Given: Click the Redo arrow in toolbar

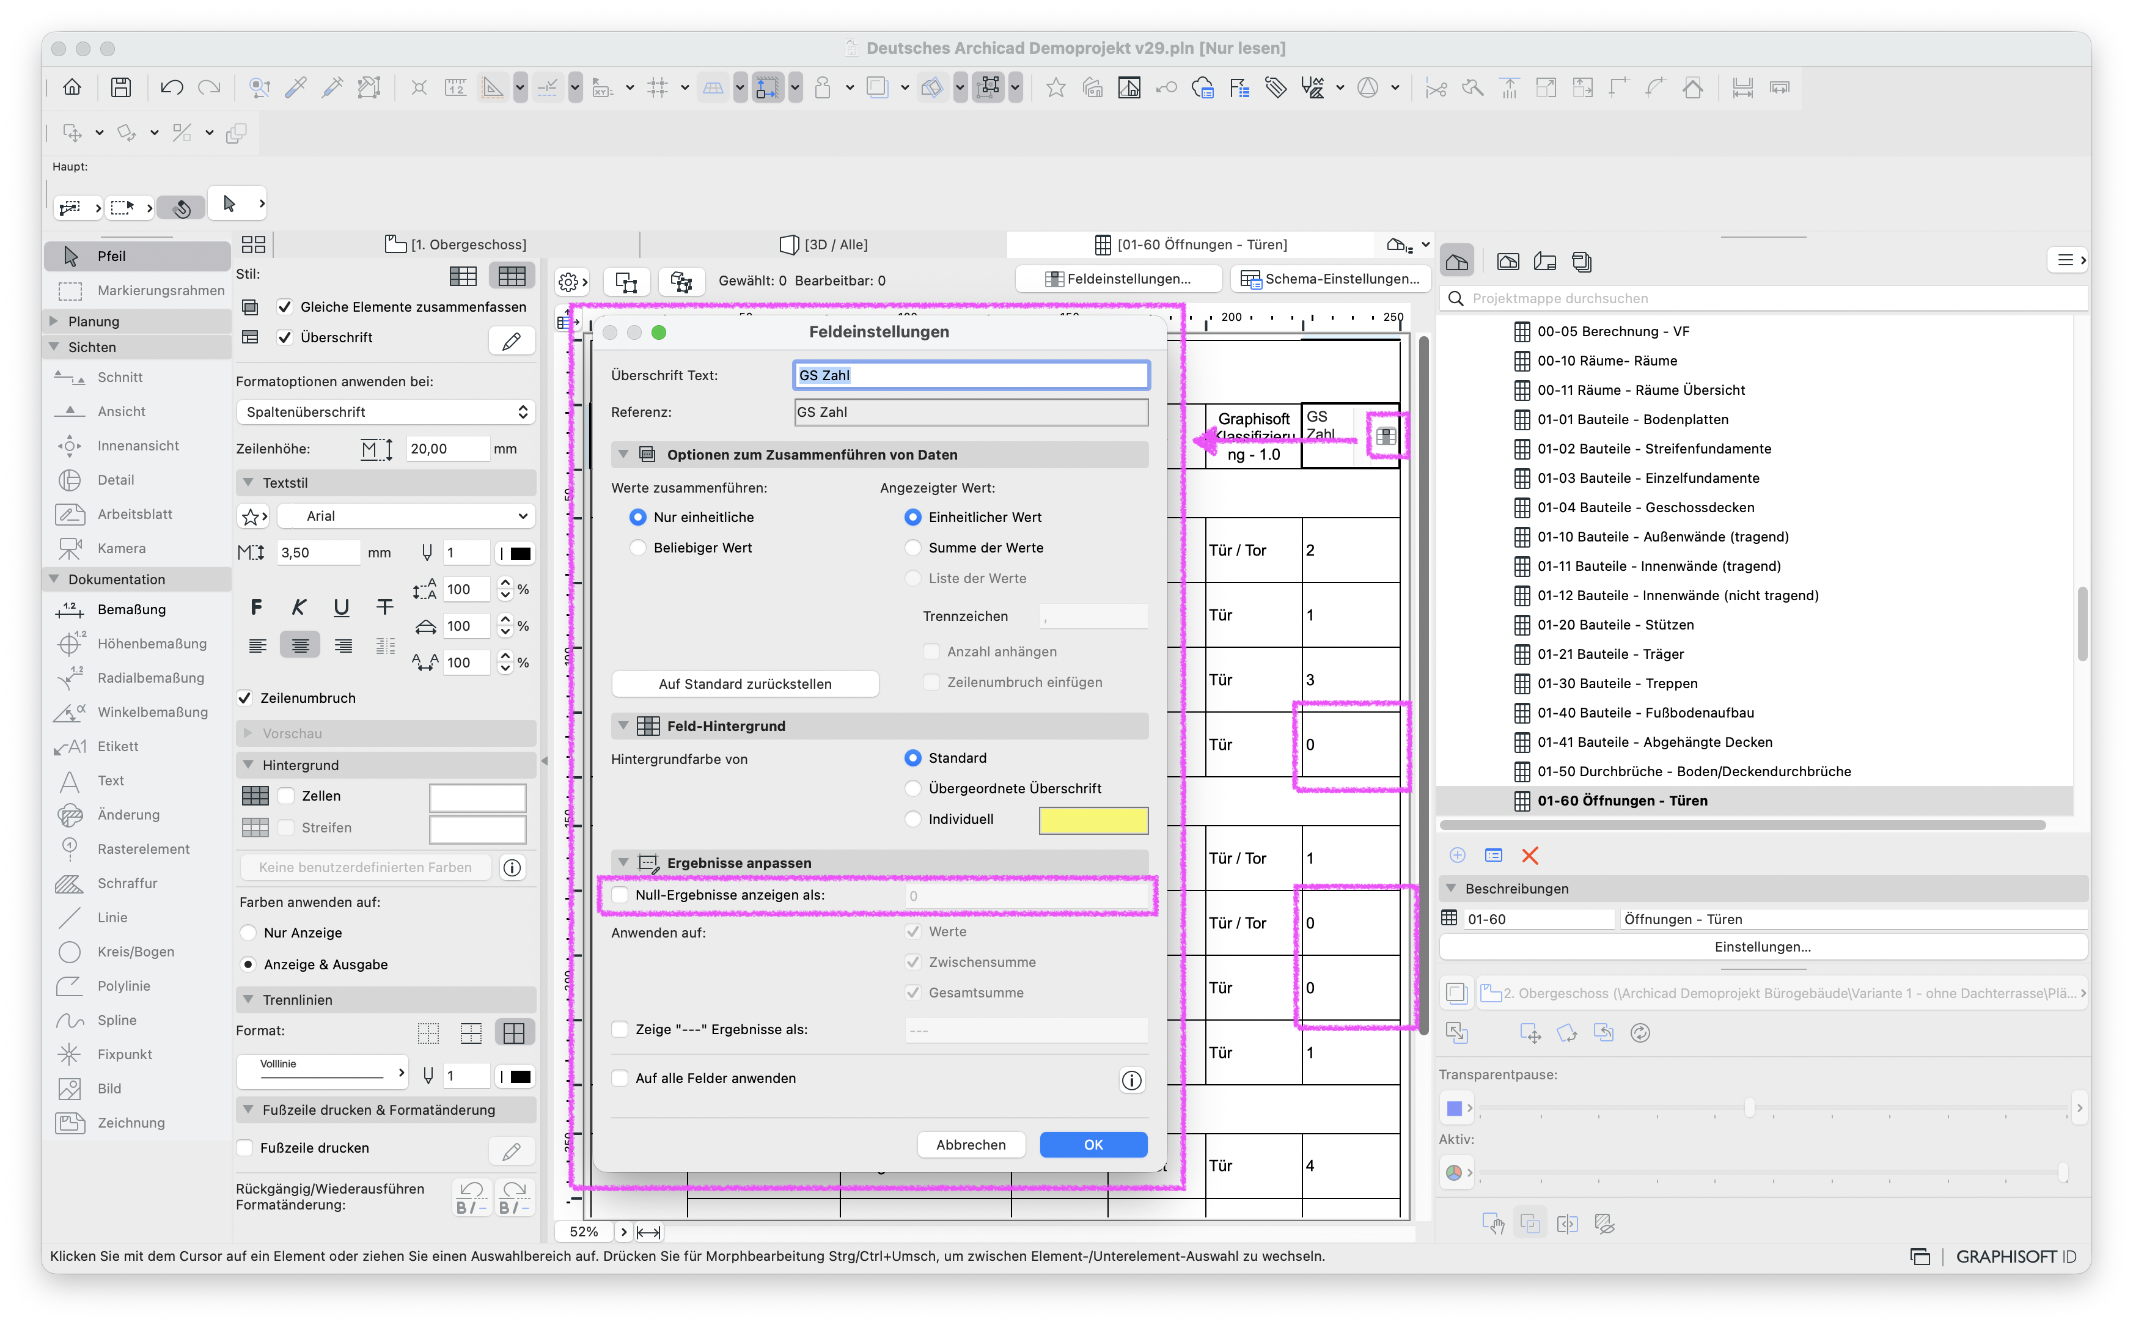Looking at the screenshot, I should tap(210, 87).
